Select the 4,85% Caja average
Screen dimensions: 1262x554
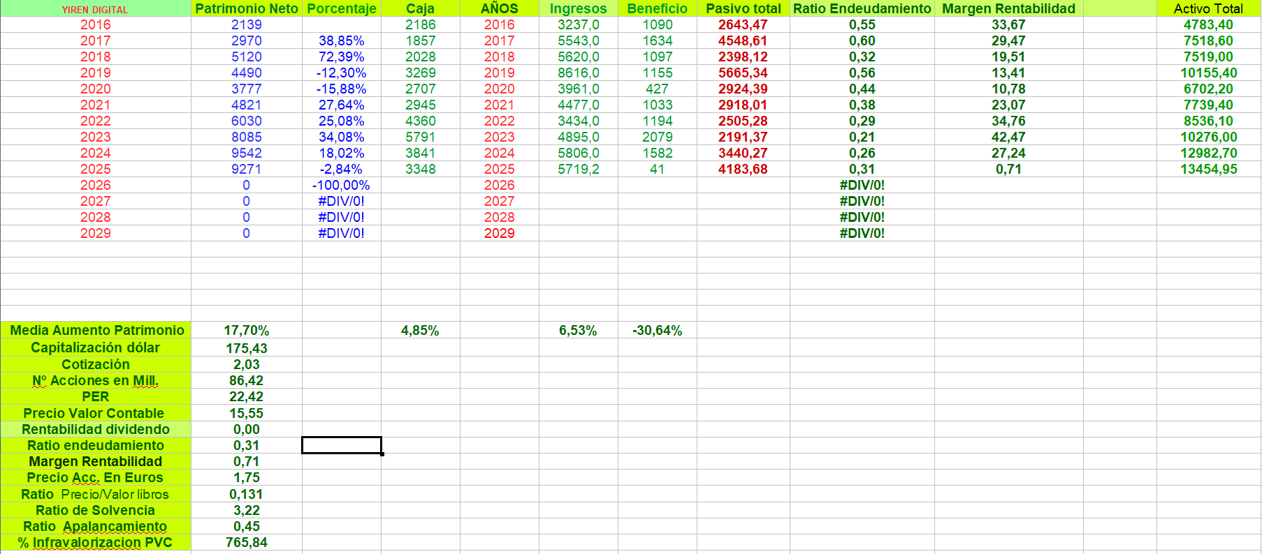click(421, 331)
